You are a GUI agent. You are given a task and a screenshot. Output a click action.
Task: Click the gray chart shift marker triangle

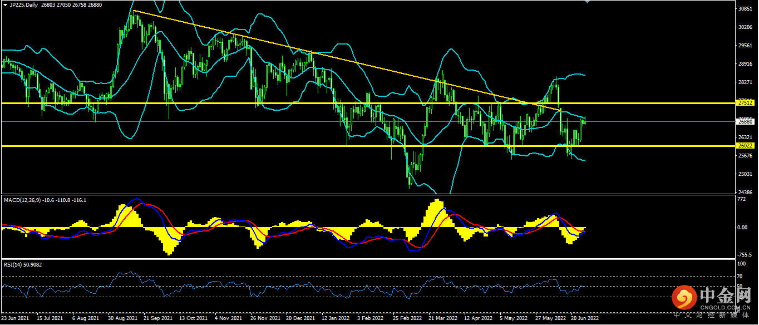point(586,2)
